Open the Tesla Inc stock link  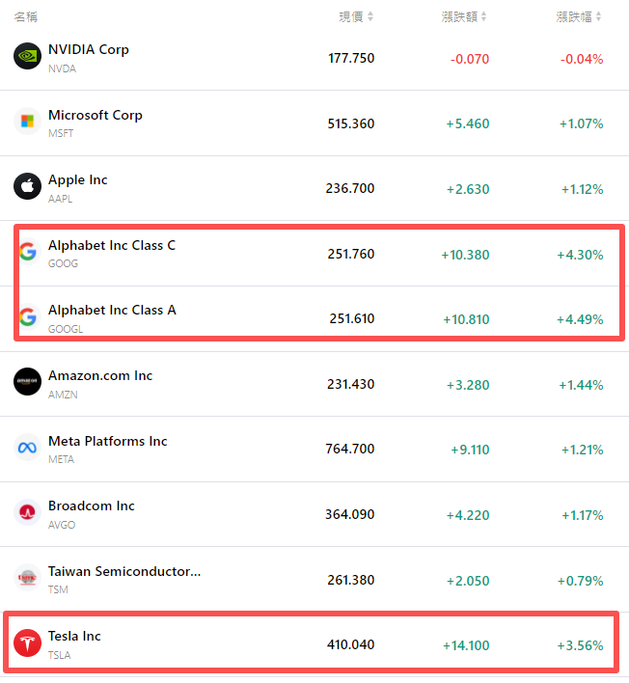(74, 636)
